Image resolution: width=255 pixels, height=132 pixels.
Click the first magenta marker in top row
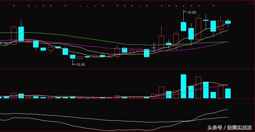point(14,6)
